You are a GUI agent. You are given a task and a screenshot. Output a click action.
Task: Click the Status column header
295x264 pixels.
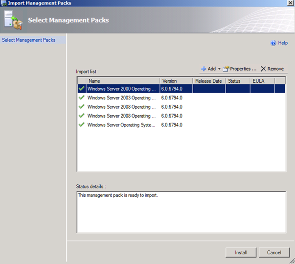coord(238,81)
